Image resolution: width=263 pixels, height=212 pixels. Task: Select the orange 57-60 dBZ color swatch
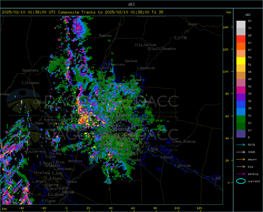pos(241,46)
